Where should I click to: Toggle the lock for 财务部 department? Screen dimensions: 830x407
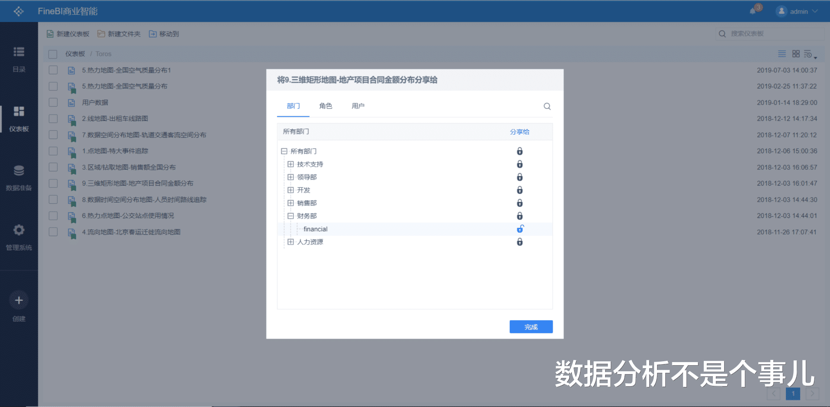coord(520,216)
